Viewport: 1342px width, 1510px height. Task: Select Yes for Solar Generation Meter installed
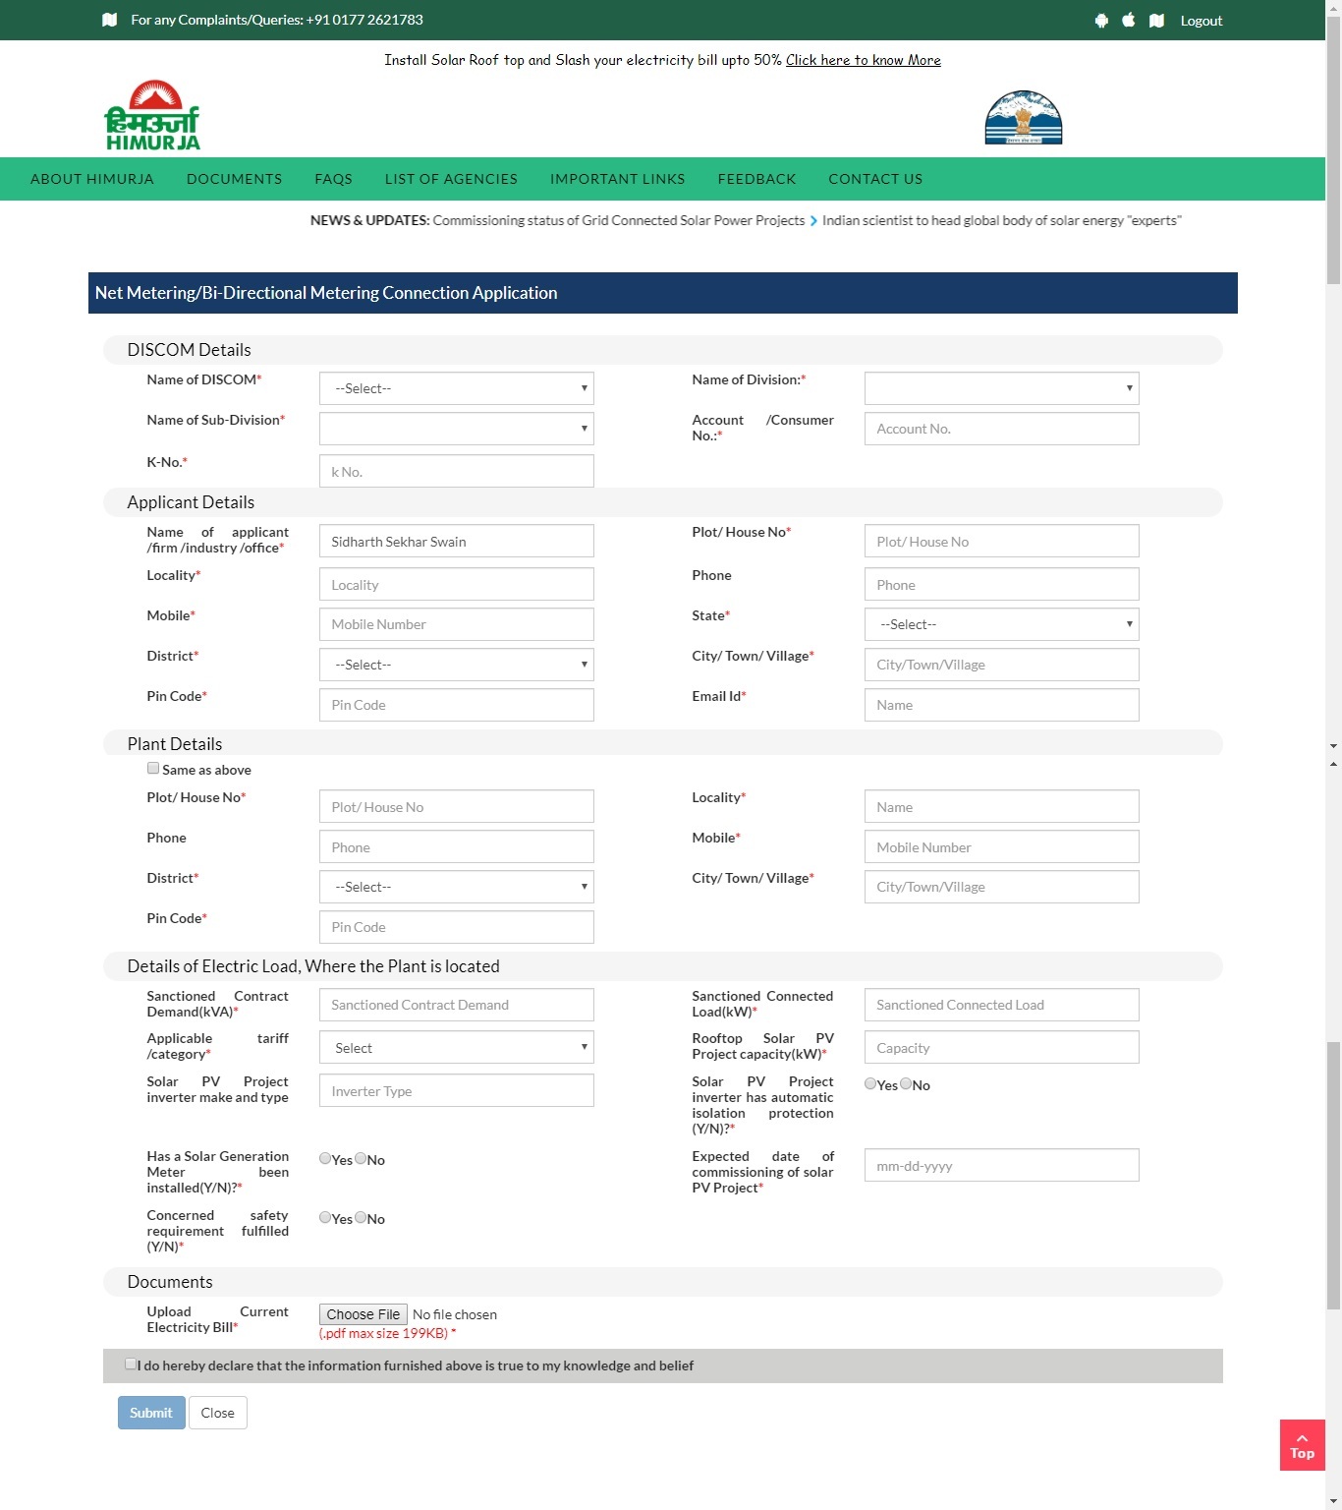tap(325, 1159)
